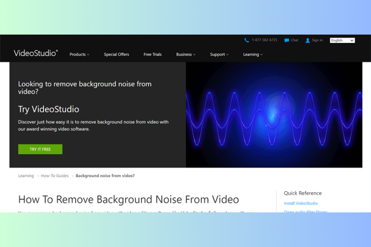
Task: Open Special Offers page
Action: [x=116, y=54]
